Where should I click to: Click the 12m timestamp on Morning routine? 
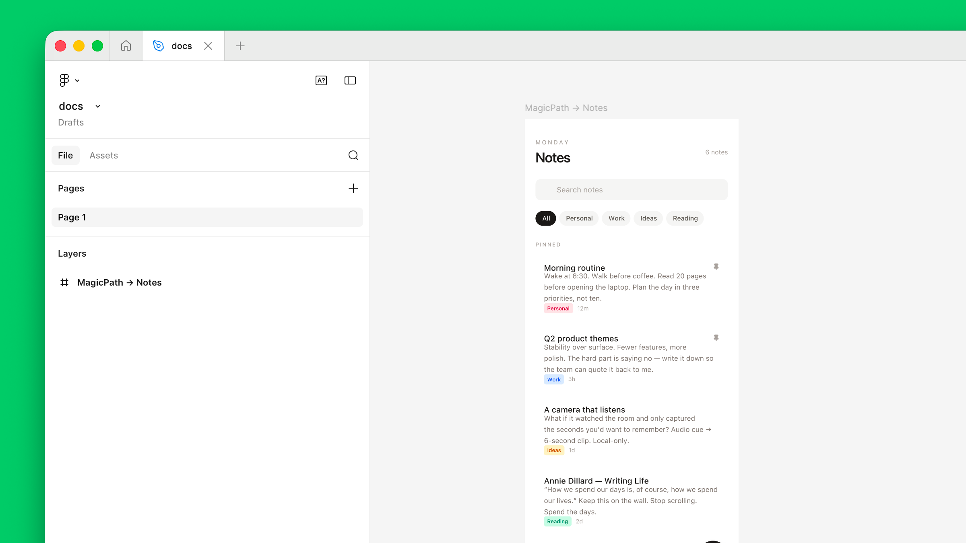[583, 309]
